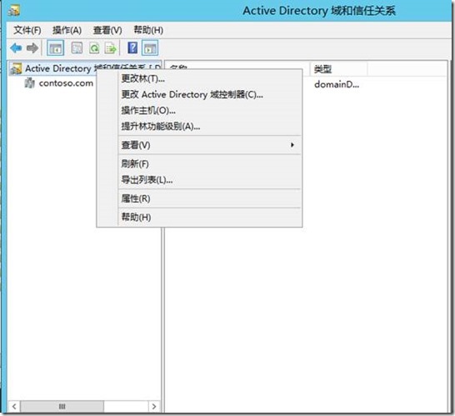Click the Refresh toolbar icon
Image resolution: width=455 pixels, height=416 pixels.
(94, 48)
